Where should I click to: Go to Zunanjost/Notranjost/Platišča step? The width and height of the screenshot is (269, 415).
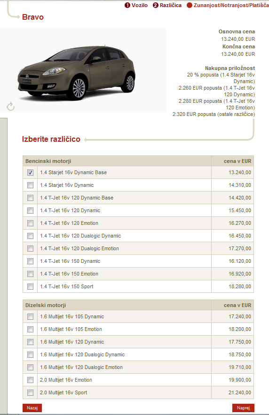coord(231,5)
